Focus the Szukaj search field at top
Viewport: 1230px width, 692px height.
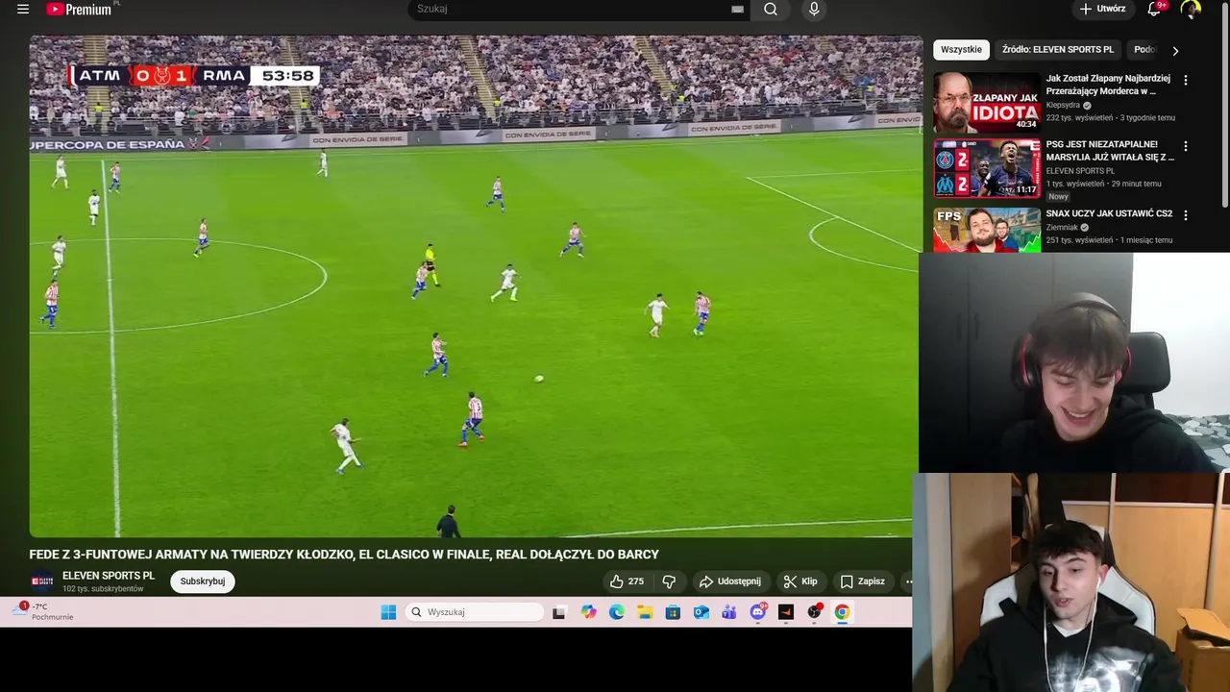[x=572, y=9]
